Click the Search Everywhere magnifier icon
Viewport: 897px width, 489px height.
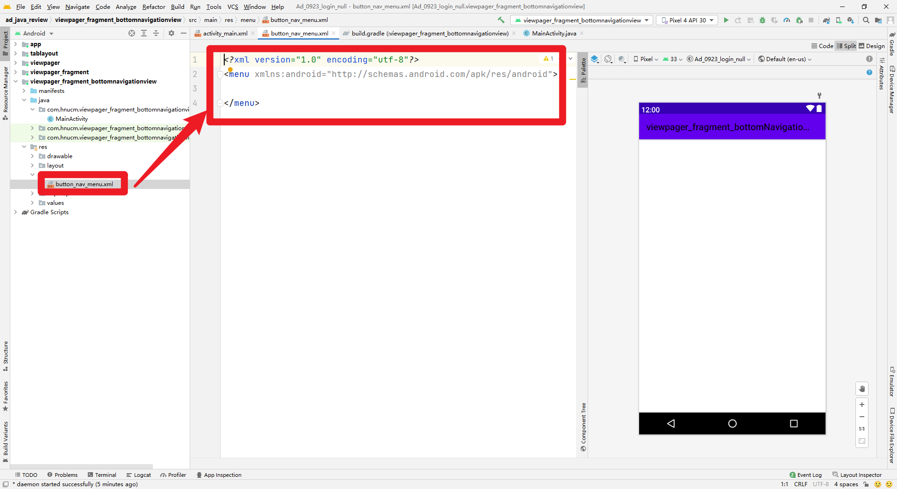(866, 20)
